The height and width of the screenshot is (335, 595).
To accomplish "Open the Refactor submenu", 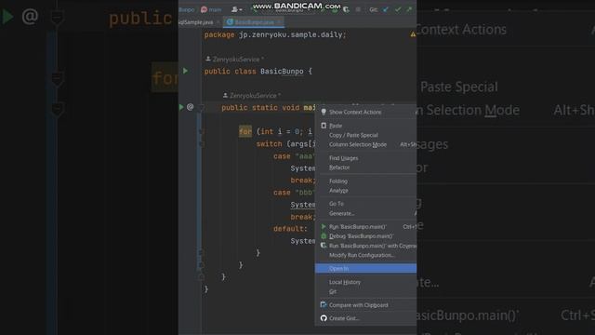I will pyautogui.click(x=365, y=167).
